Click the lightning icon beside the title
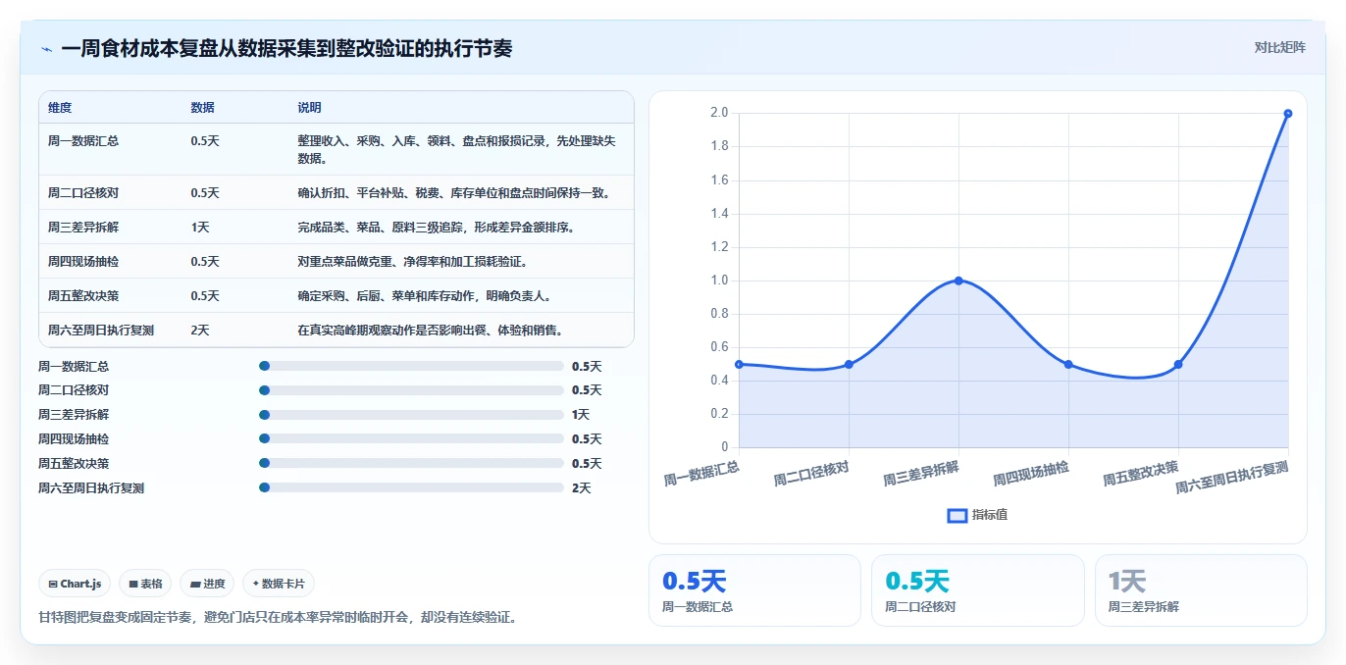 [x=46, y=48]
